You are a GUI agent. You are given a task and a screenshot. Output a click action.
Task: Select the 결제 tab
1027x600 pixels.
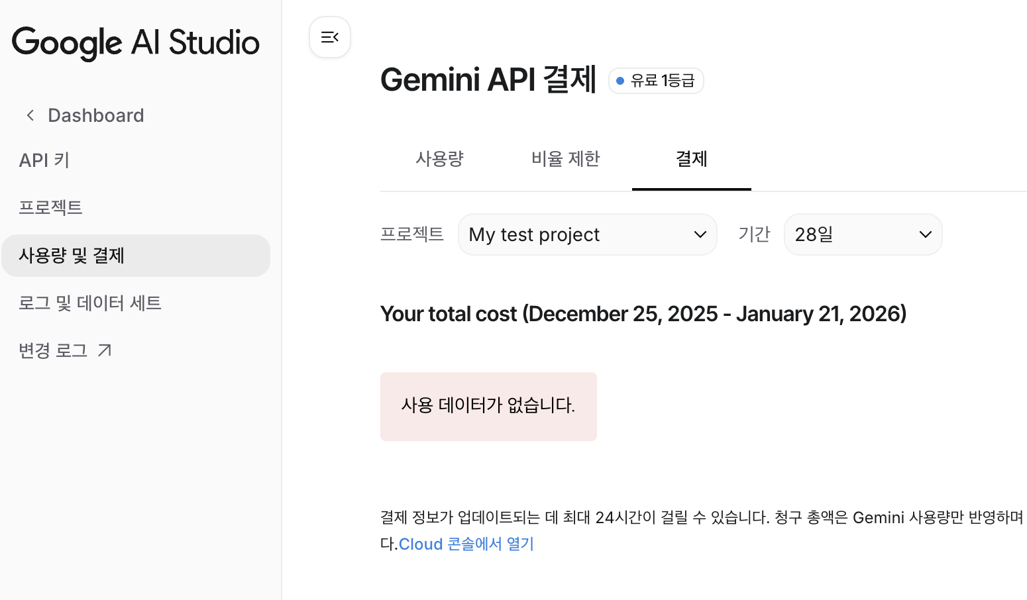click(x=691, y=159)
